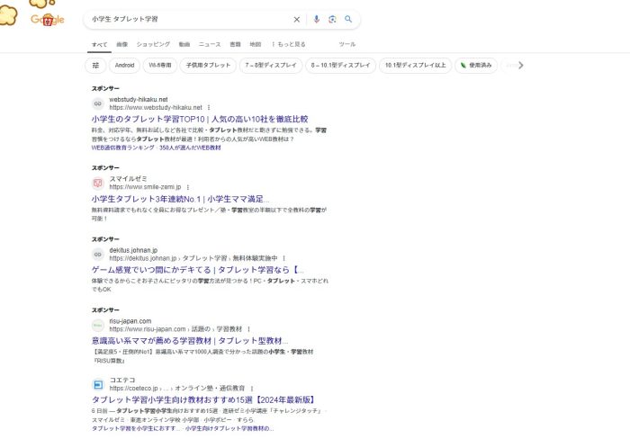Click the webstudy-hikaku.net site favicon

pos(97,103)
